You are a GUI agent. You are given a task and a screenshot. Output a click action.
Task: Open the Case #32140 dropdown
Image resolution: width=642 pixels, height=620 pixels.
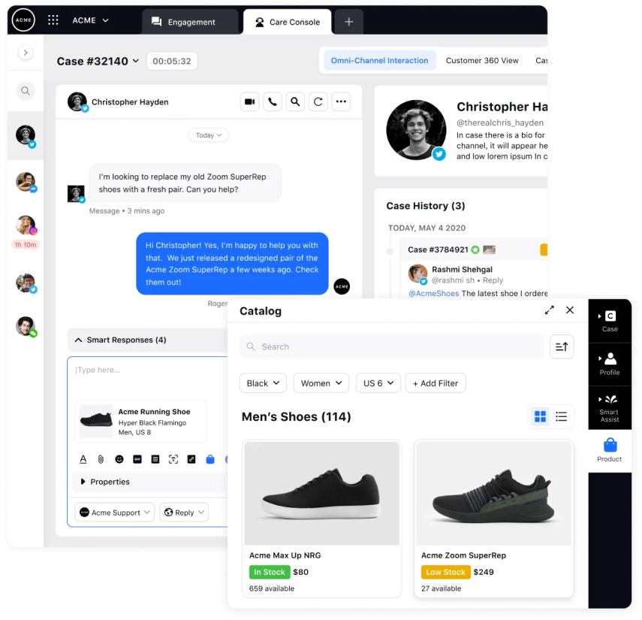point(98,61)
